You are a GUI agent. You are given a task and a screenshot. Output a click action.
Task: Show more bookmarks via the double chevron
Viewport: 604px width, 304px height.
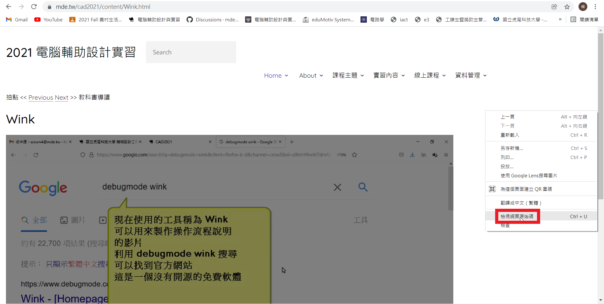(560, 19)
